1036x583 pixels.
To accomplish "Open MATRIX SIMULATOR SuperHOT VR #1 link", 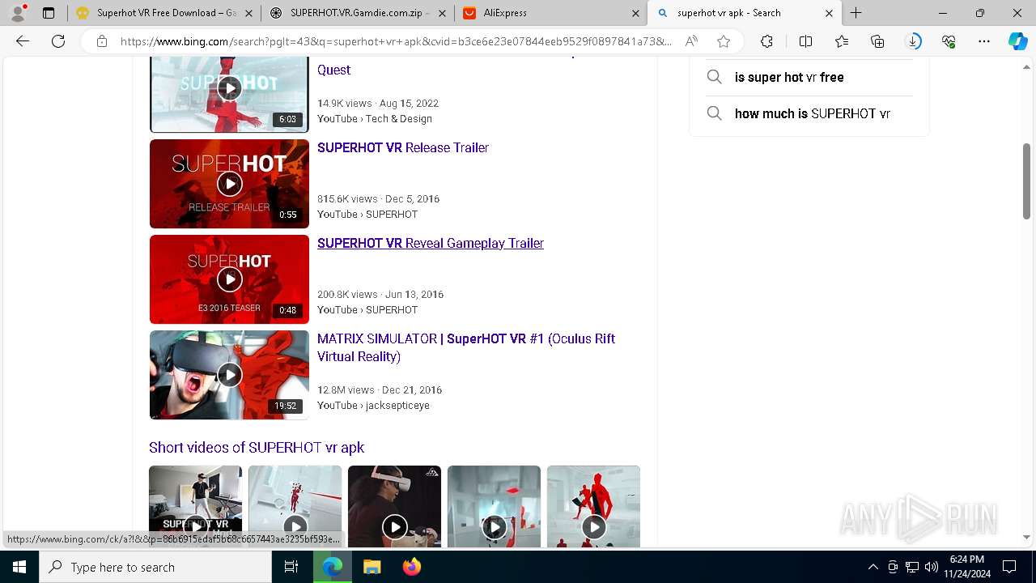I will pos(466,347).
